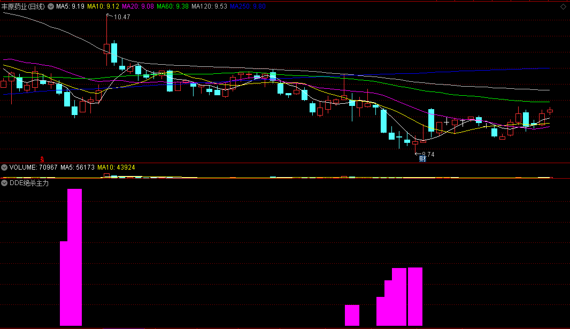Viewport: 570px width, 329px height.
Task: Click the tallest magenta DDE bar
Action: 74,257
